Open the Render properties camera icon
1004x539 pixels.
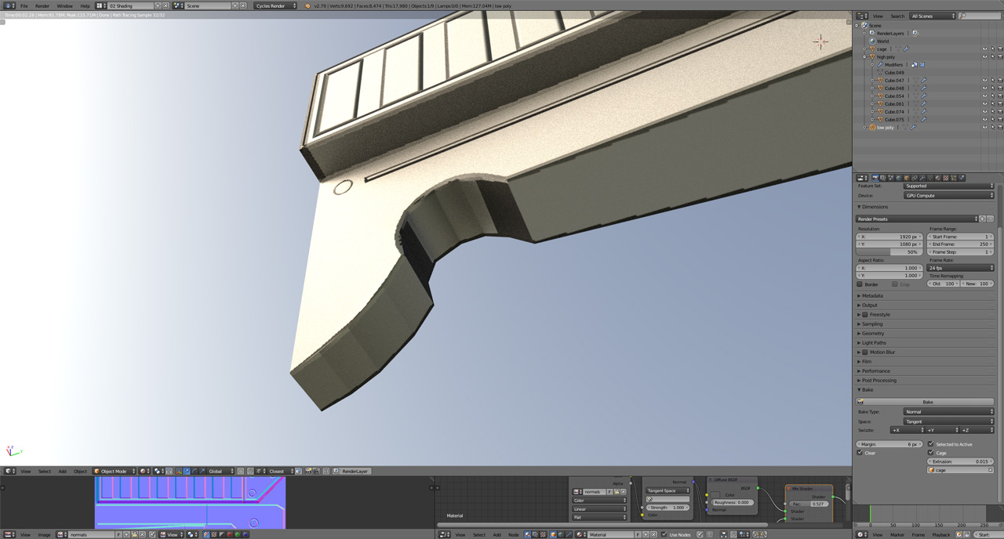[875, 178]
